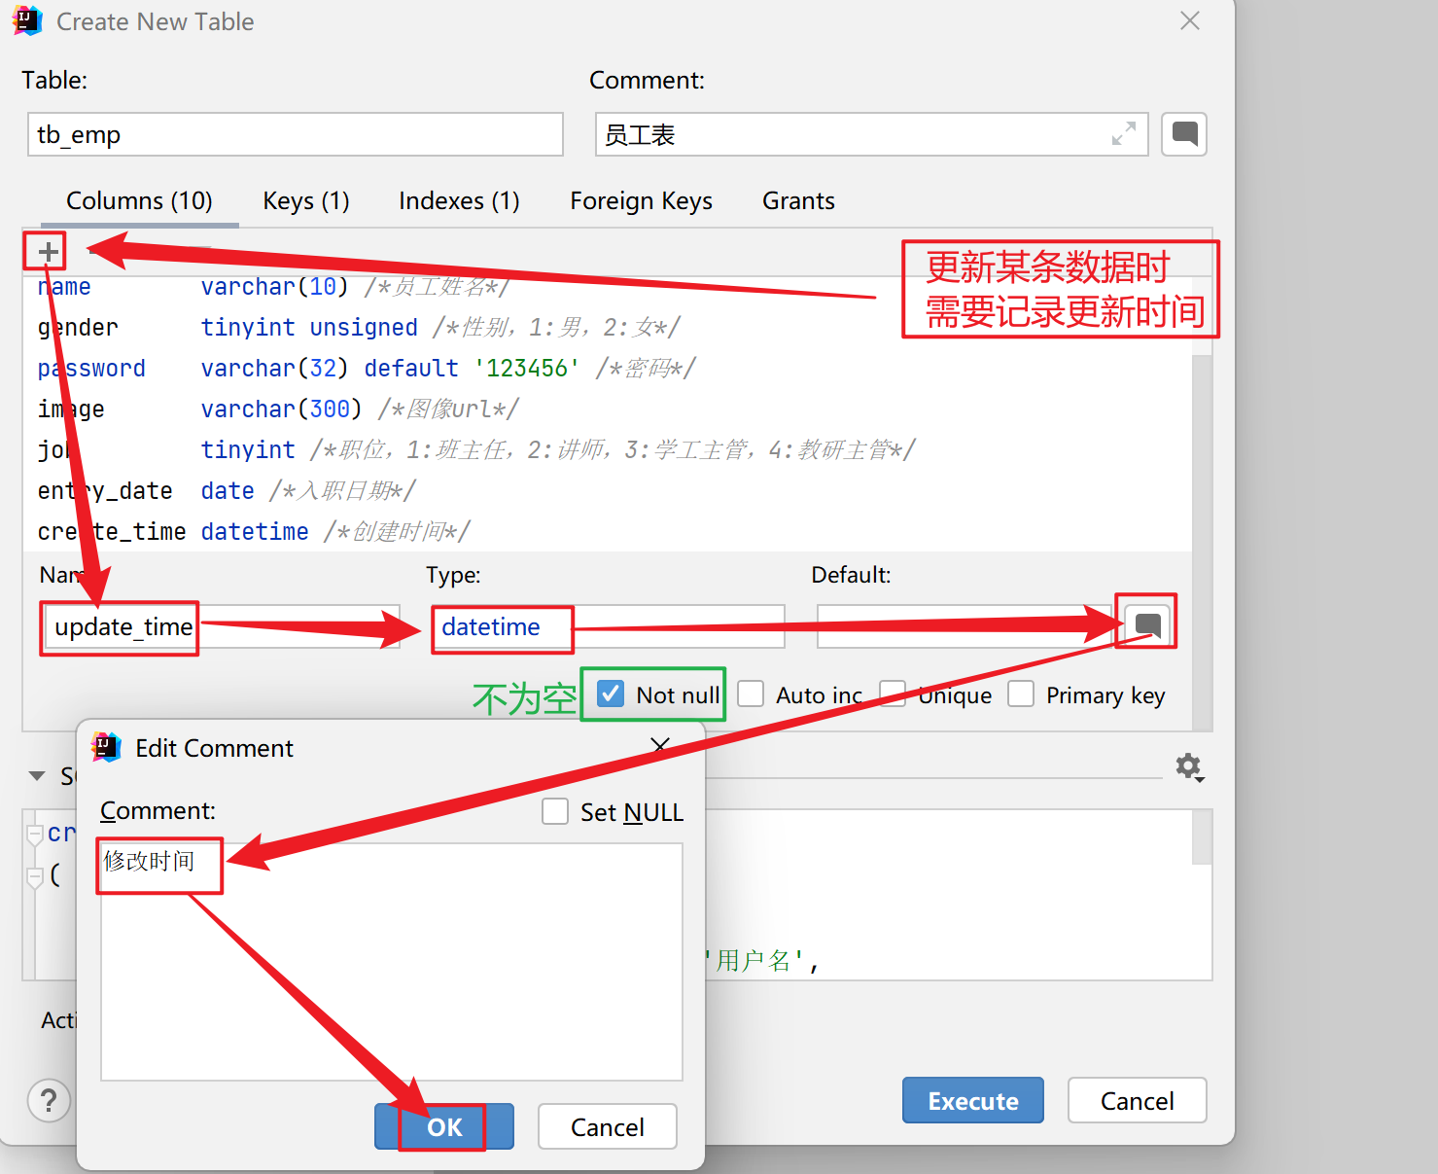Viewport: 1438px width, 1174px height.
Task: Open the table comment editor speech-bubble icon
Action: pyautogui.click(x=1184, y=134)
